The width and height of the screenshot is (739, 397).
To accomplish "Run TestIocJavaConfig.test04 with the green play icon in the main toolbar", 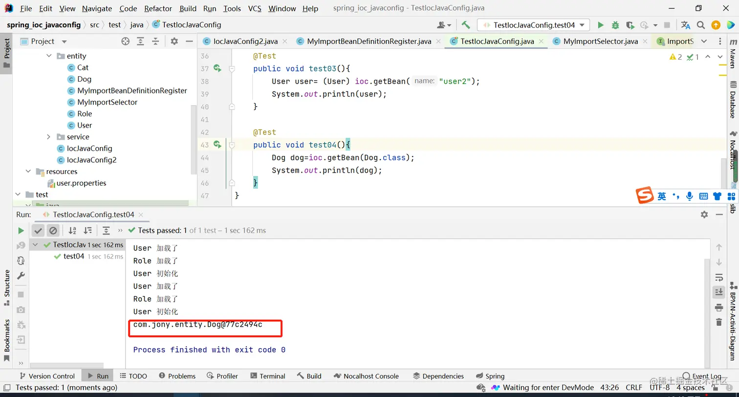I will click(601, 25).
